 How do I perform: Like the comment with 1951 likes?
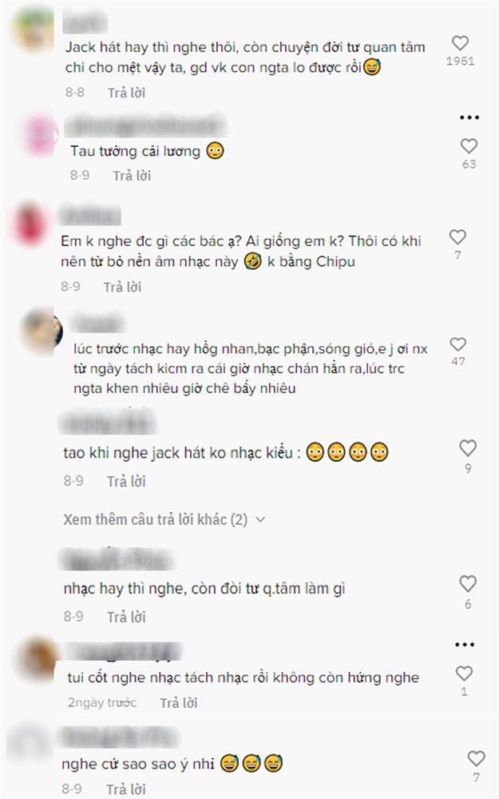coord(461,43)
